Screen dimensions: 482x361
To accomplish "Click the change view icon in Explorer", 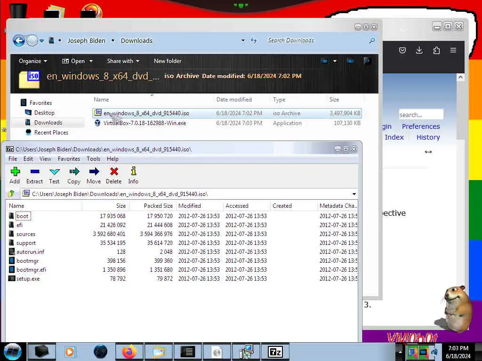I will [324, 61].
